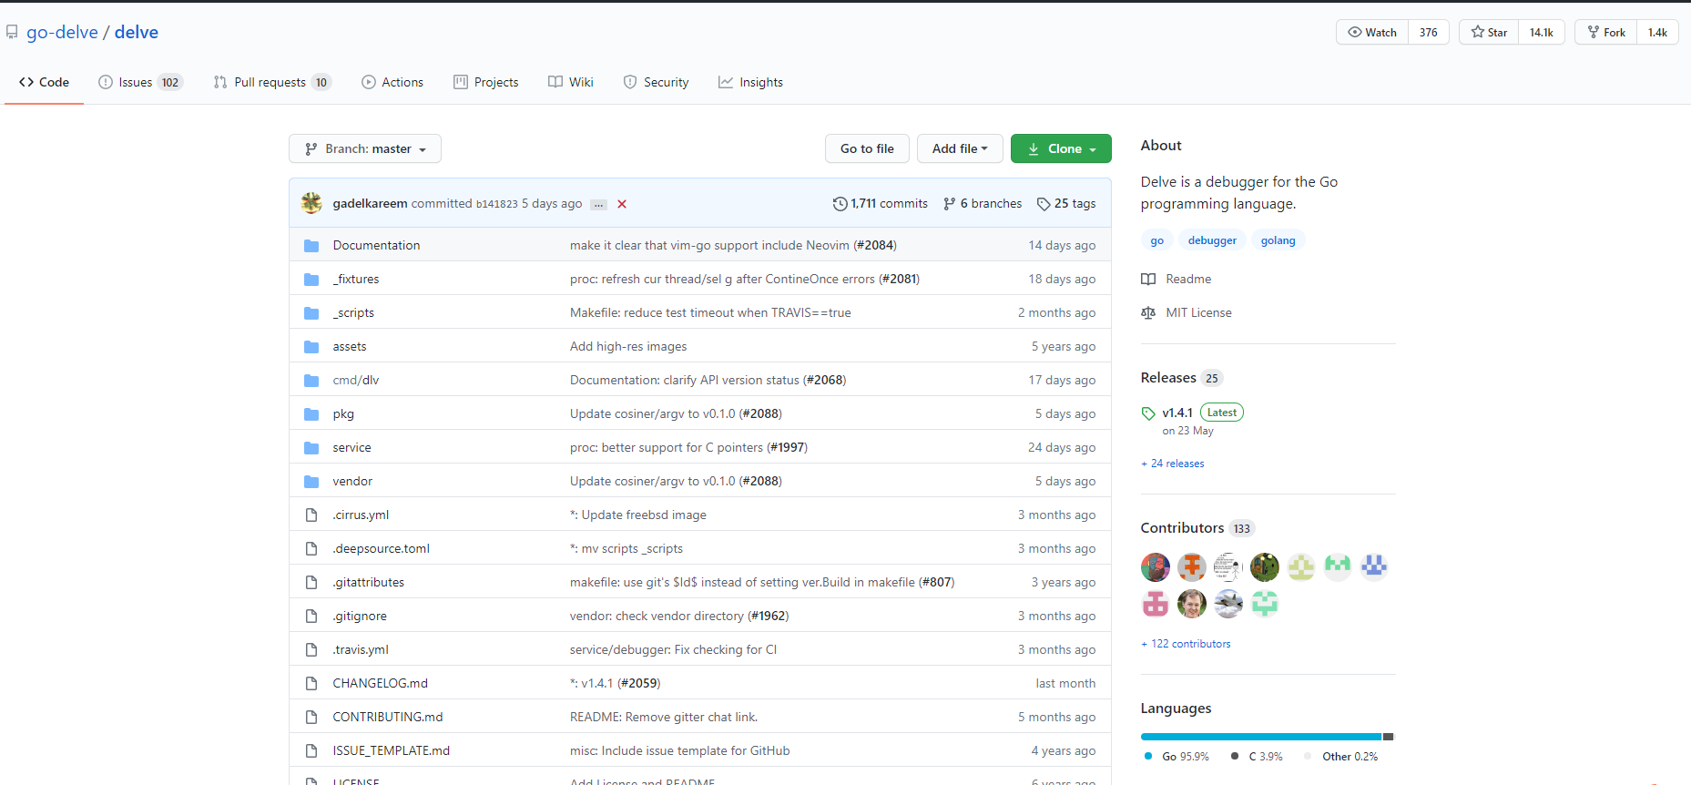This screenshot has height=785, width=1691.
Task: Click the Readme book icon
Action: click(1148, 280)
